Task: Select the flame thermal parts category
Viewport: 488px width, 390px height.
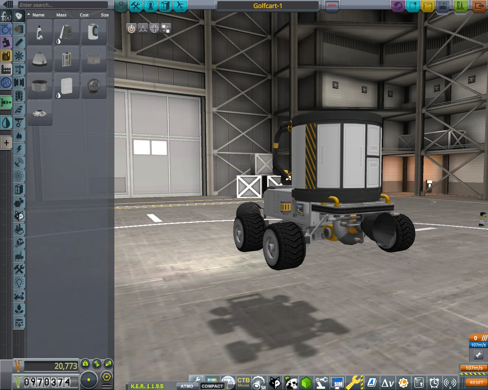Action: [19, 136]
